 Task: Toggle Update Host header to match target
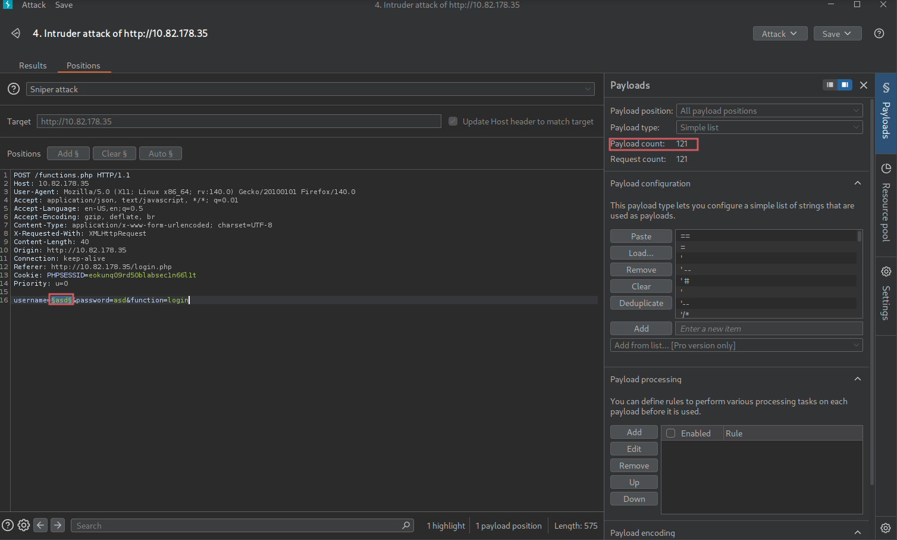click(x=453, y=121)
